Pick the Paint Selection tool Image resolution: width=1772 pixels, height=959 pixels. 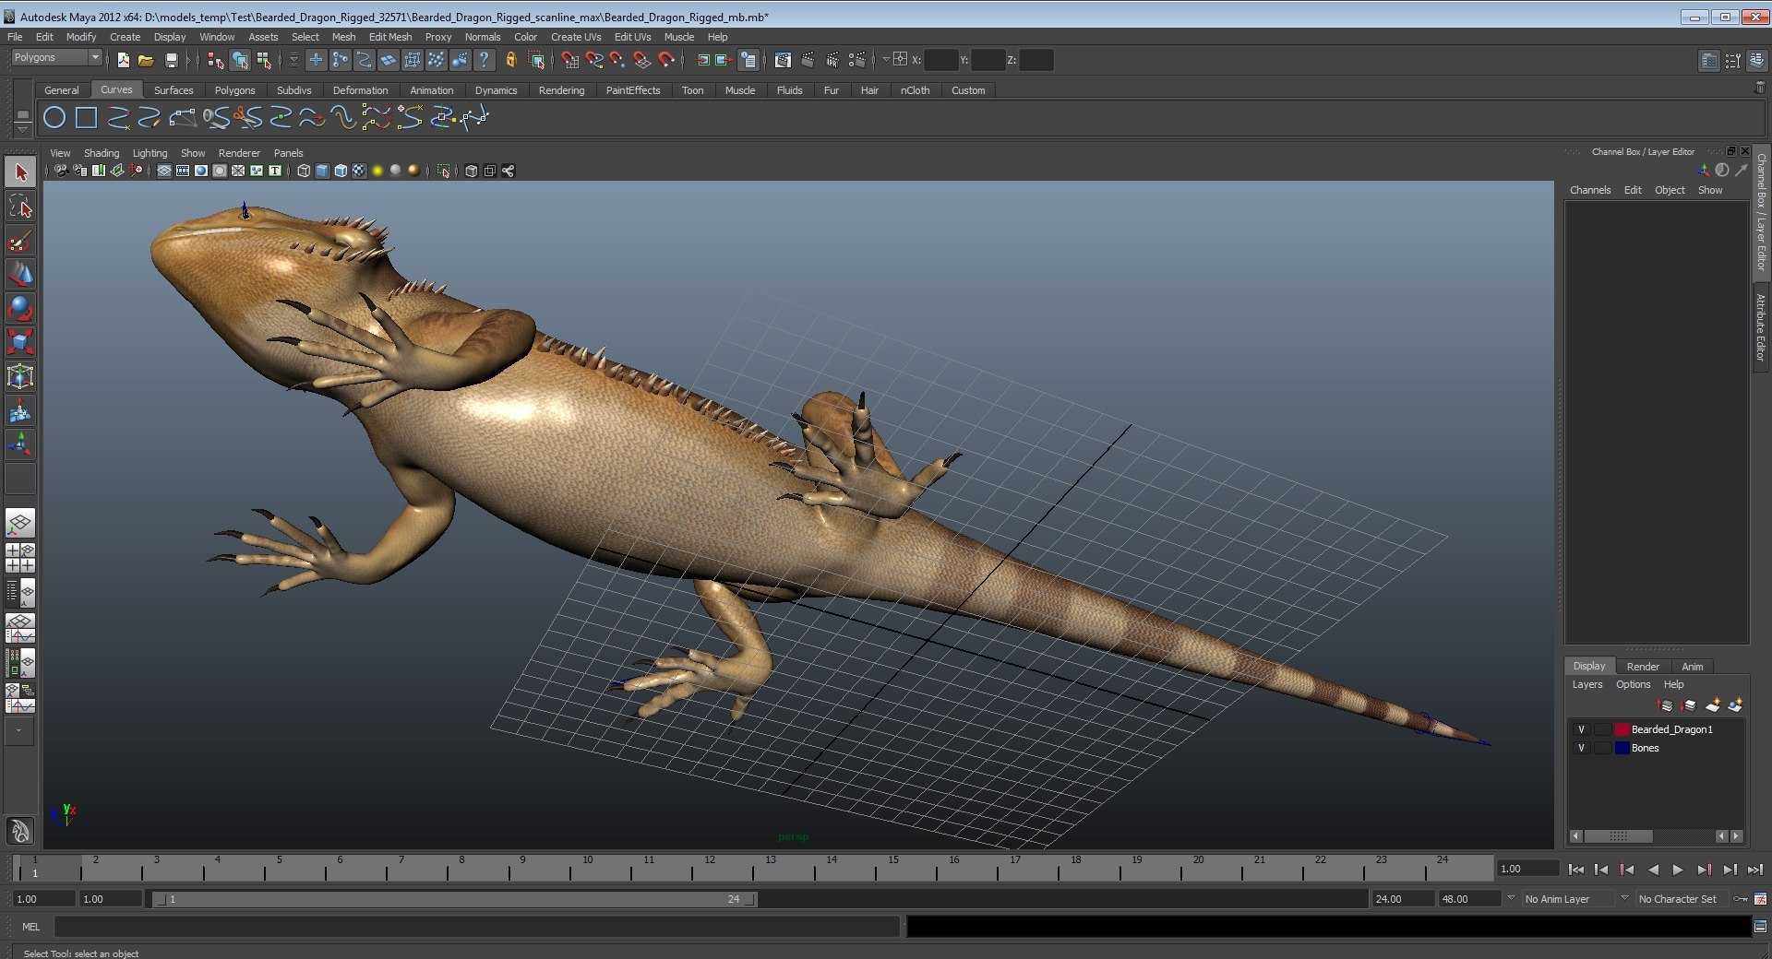coord(20,242)
